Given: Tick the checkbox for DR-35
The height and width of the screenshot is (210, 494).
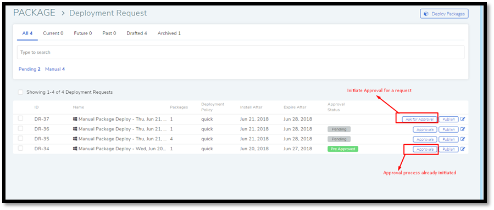Looking at the screenshot, I should [x=20, y=138].
